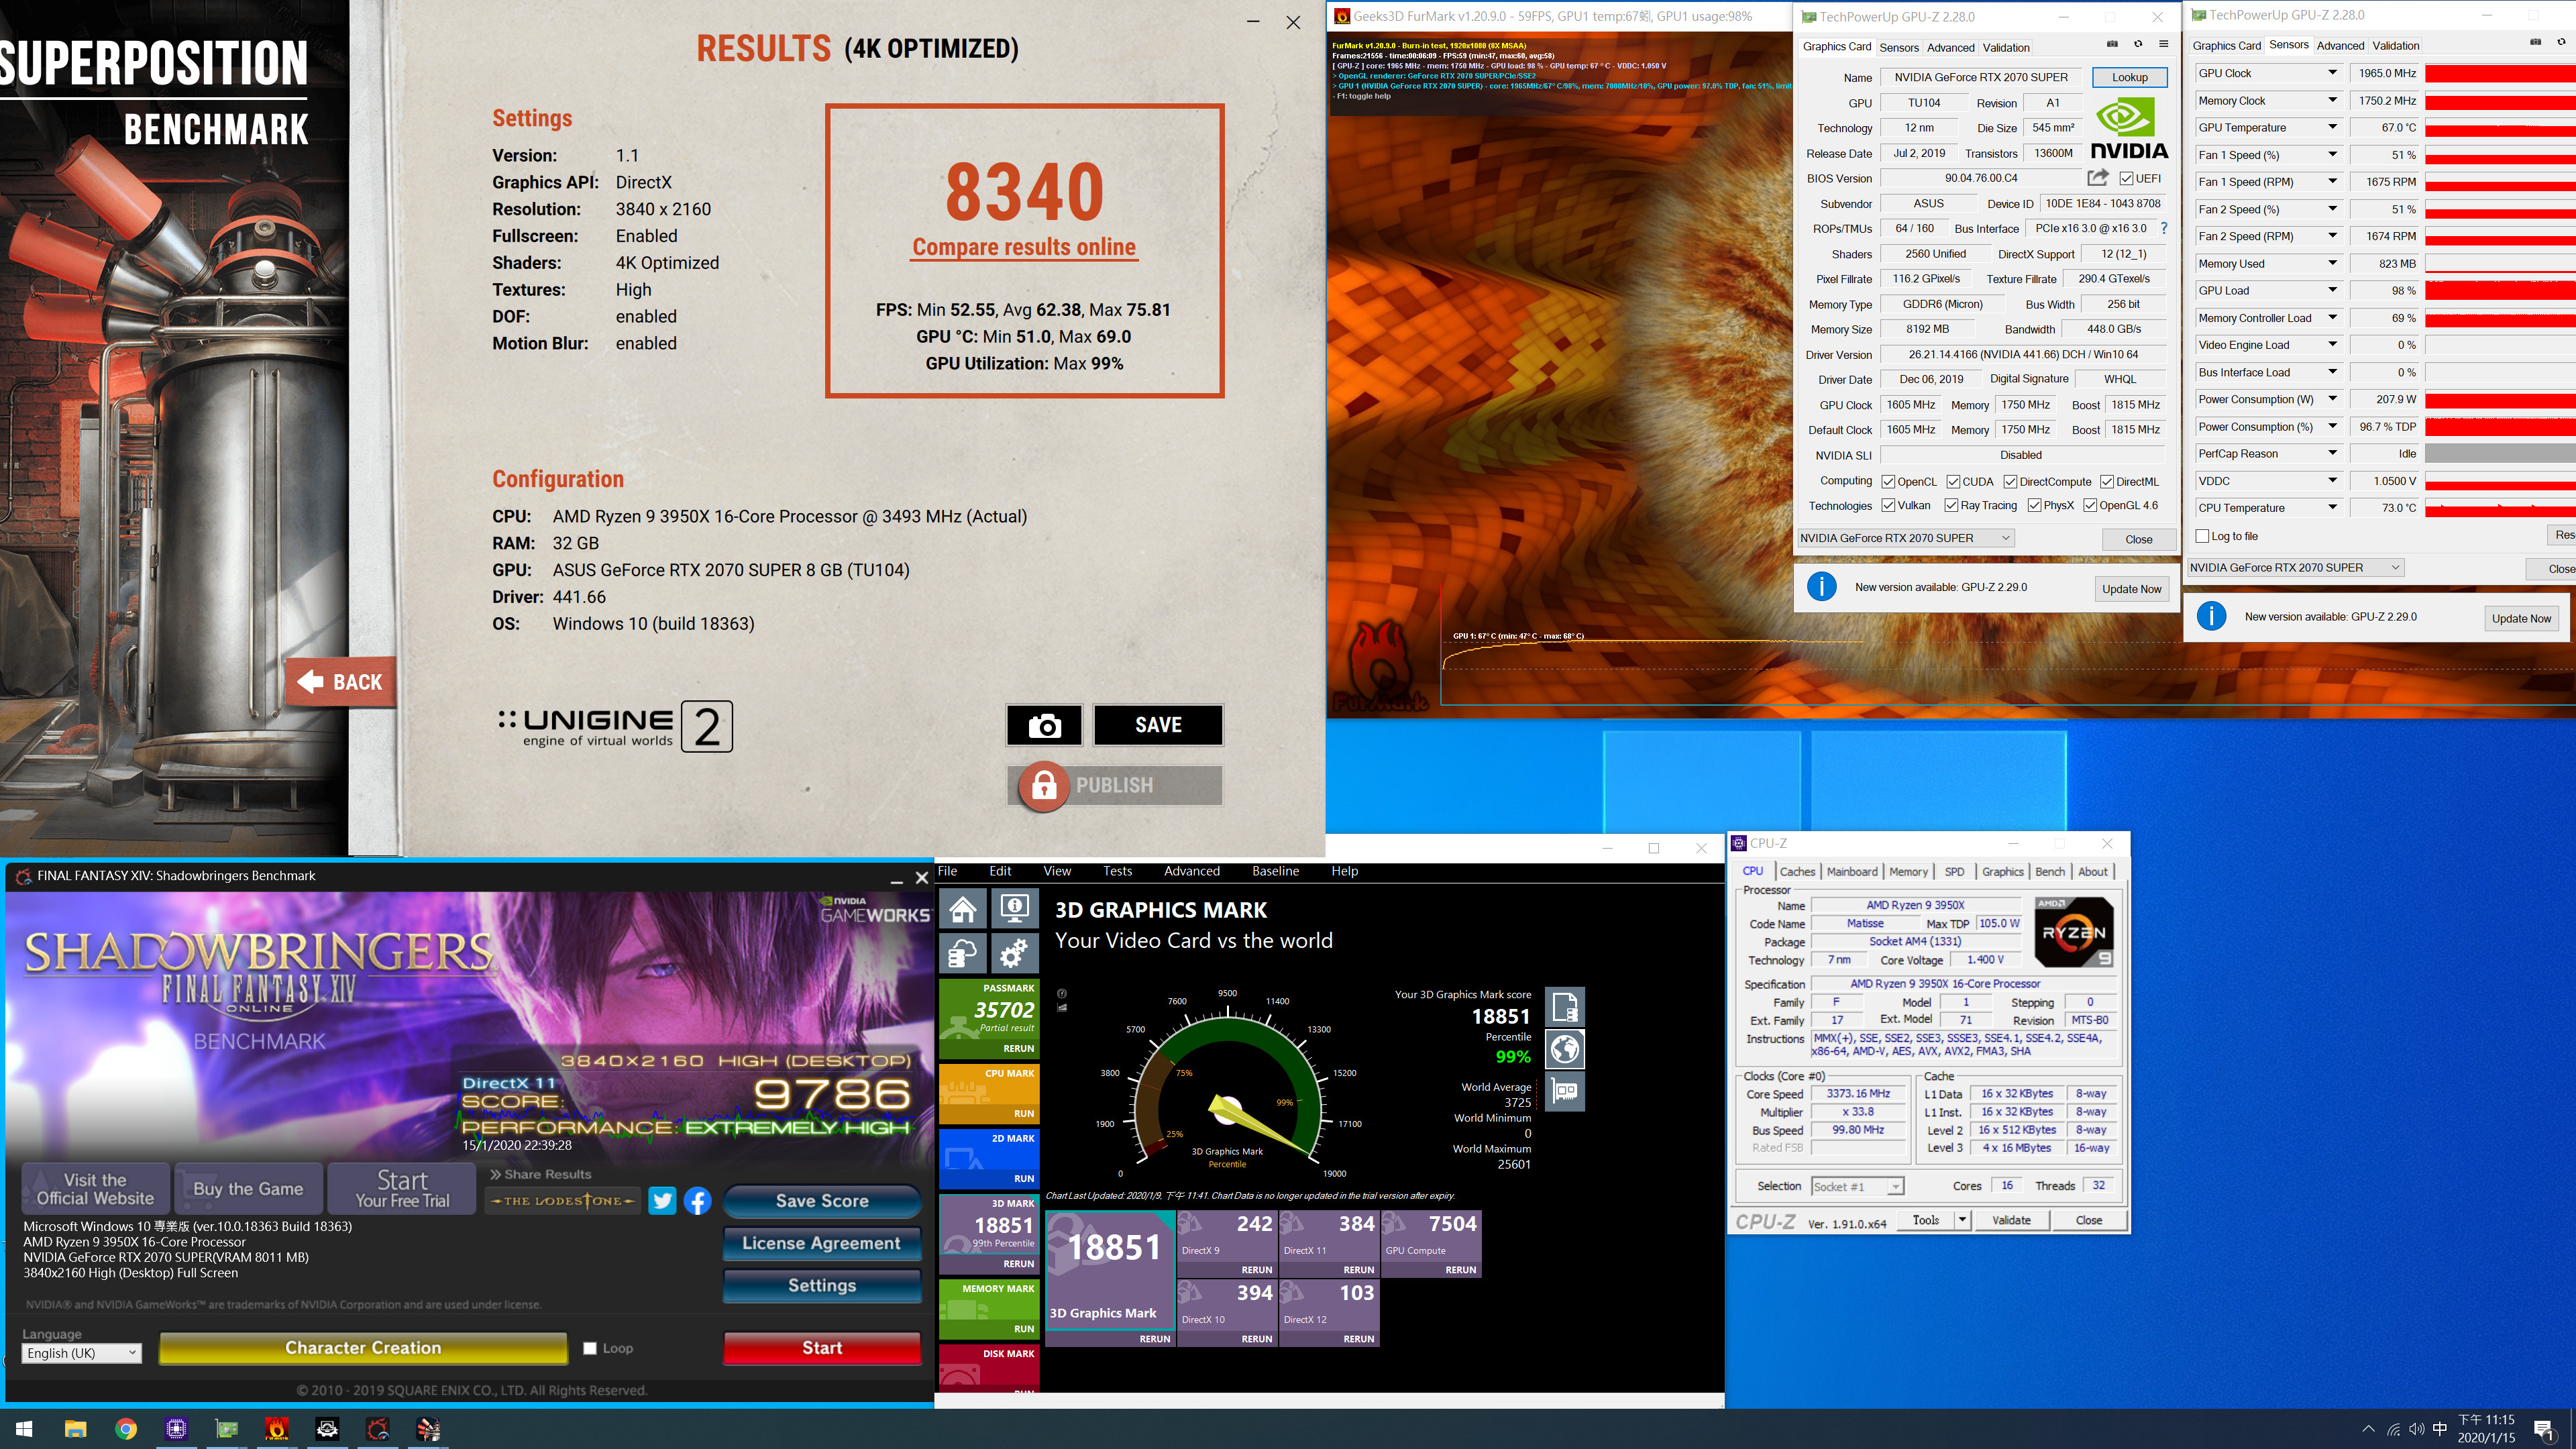Image resolution: width=2576 pixels, height=1449 pixels.
Task: Switch to Sensors tab in left GPU-Z window
Action: point(1898,47)
